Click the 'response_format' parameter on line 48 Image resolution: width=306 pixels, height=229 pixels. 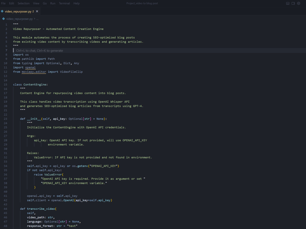point(40,226)
